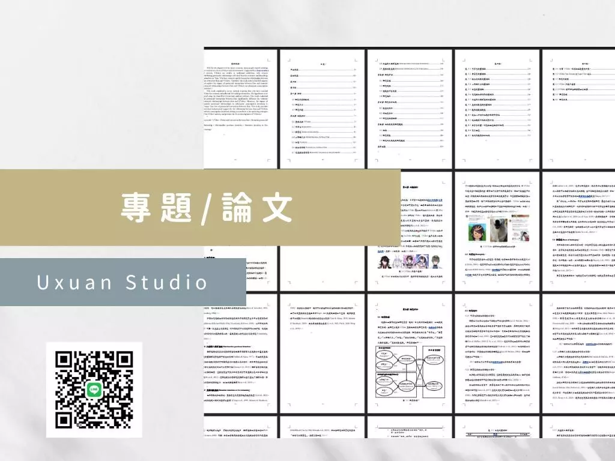This screenshot has width=615, height=461.
Task: Select the Uxuan Studio label banner
Action: pos(123,282)
